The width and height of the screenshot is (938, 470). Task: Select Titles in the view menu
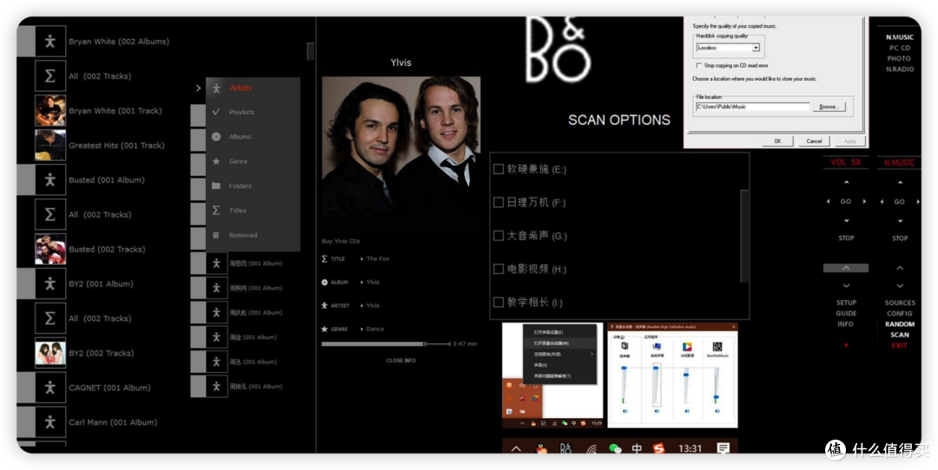237,210
